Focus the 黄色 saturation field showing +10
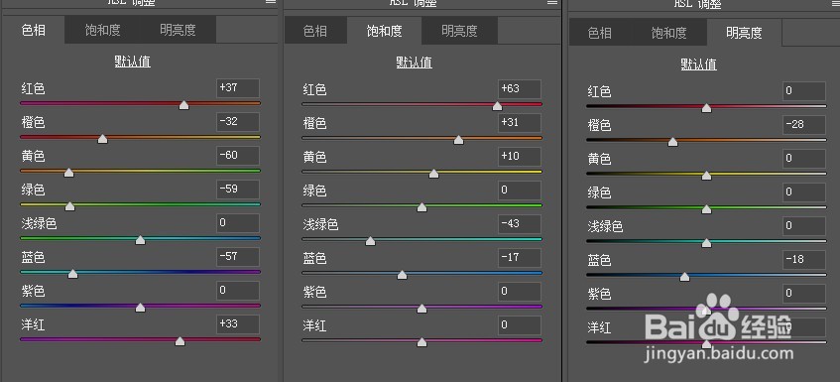This screenshot has width=840, height=382. [x=520, y=157]
